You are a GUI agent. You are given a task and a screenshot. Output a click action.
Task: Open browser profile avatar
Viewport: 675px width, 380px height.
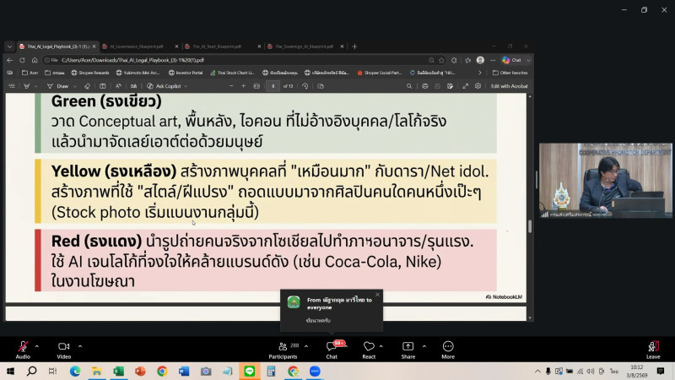pyautogui.click(x=480, y=60)
